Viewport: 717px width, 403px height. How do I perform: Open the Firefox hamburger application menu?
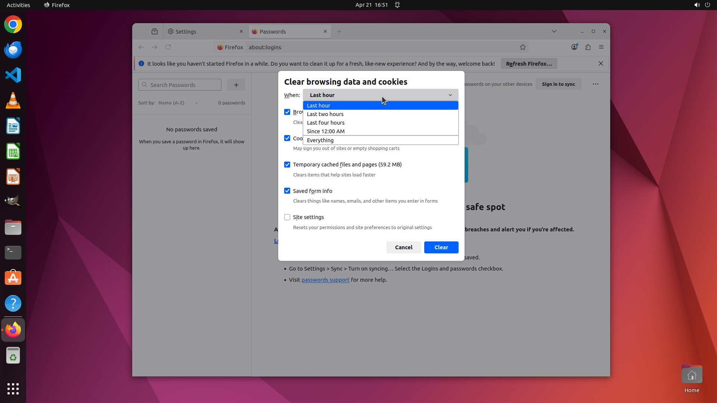(601, 47)
